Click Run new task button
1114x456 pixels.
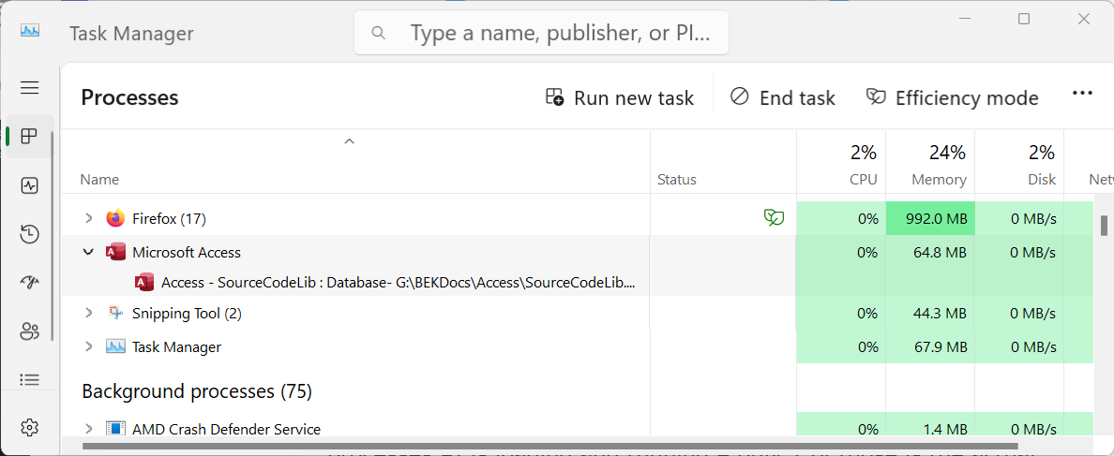pos(620,97)
